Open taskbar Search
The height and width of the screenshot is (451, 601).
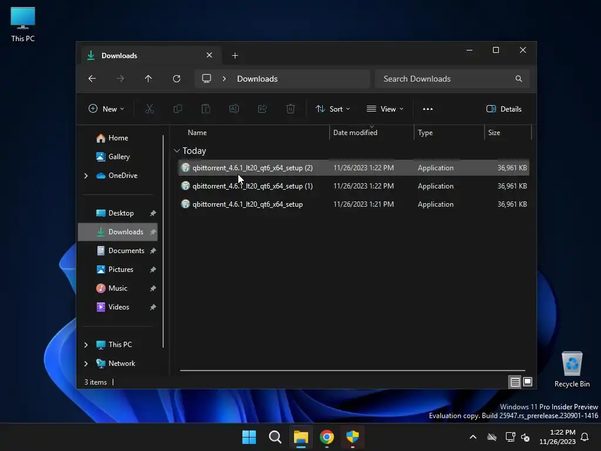tap(275, 437)
